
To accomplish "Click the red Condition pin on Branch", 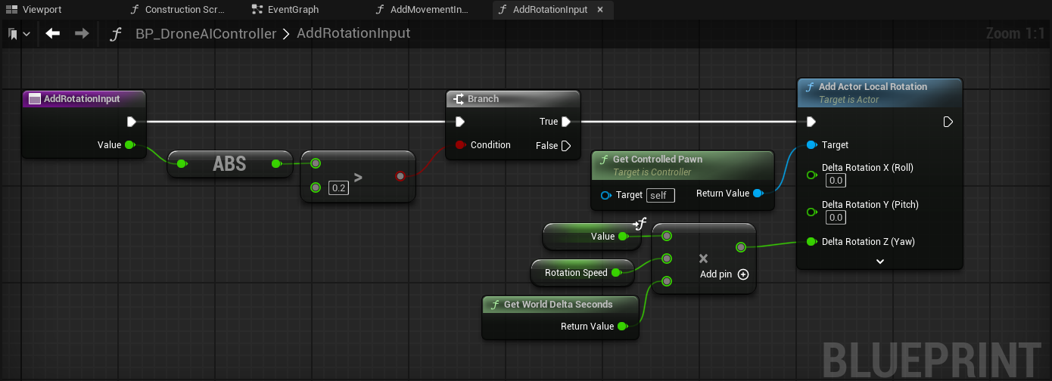I will click(459, 145).
